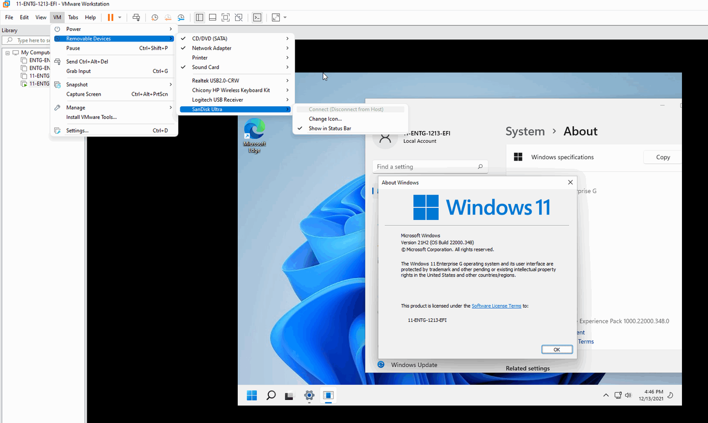Open the dropdown arrow beside the Pause icon
The height and width of the screenshot is (423, 708).
119,18
